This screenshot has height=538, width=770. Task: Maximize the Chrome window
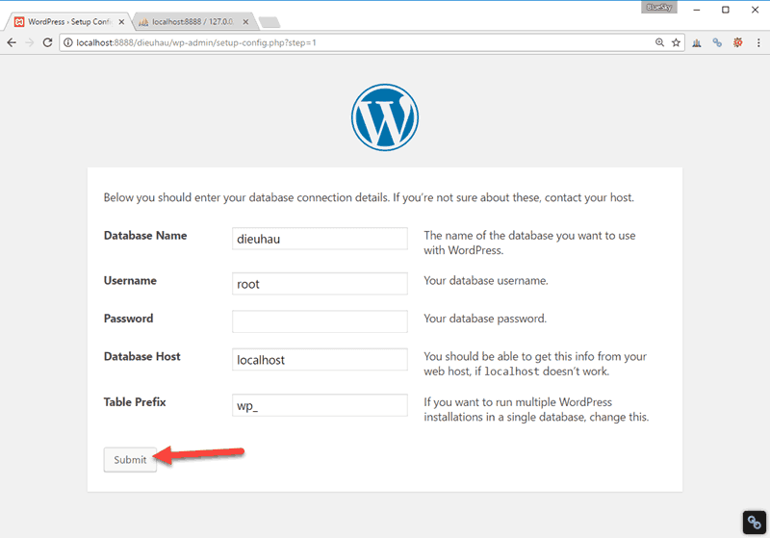click(x=726, y=10)
